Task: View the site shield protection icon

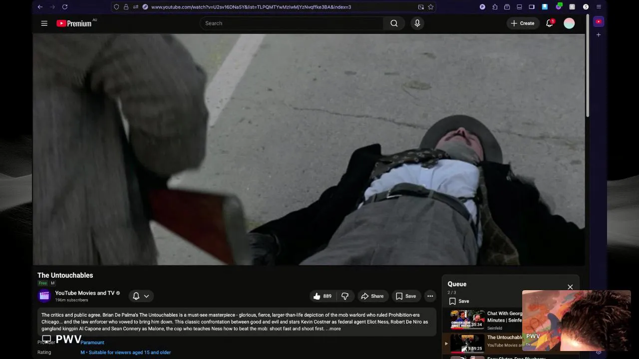Action: tap(116, 7)
